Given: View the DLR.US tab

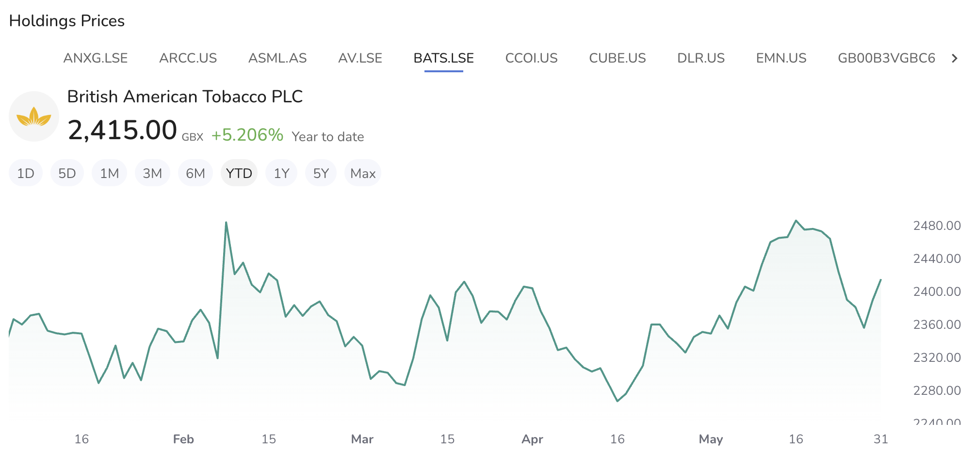Looking at the screenshot, I should point(701,58).
